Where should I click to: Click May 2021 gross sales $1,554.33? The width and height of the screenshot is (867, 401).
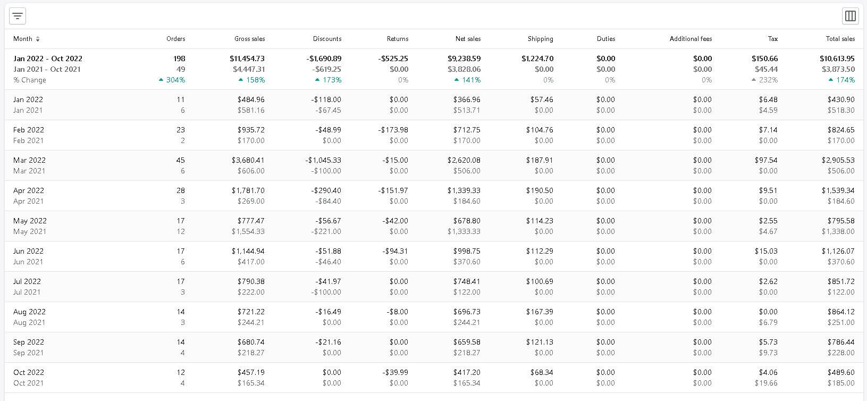pos(248,231)
